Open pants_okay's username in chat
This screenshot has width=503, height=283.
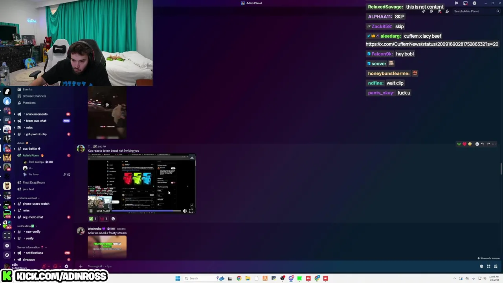(x=381, y=93)
